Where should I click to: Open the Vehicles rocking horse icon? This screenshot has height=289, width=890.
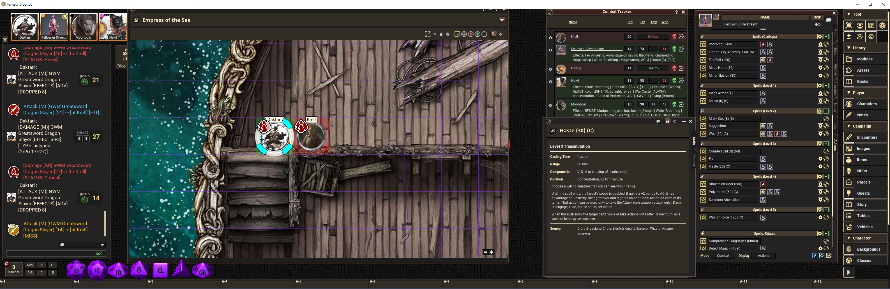pyautogui.click(x=849, y=227)
